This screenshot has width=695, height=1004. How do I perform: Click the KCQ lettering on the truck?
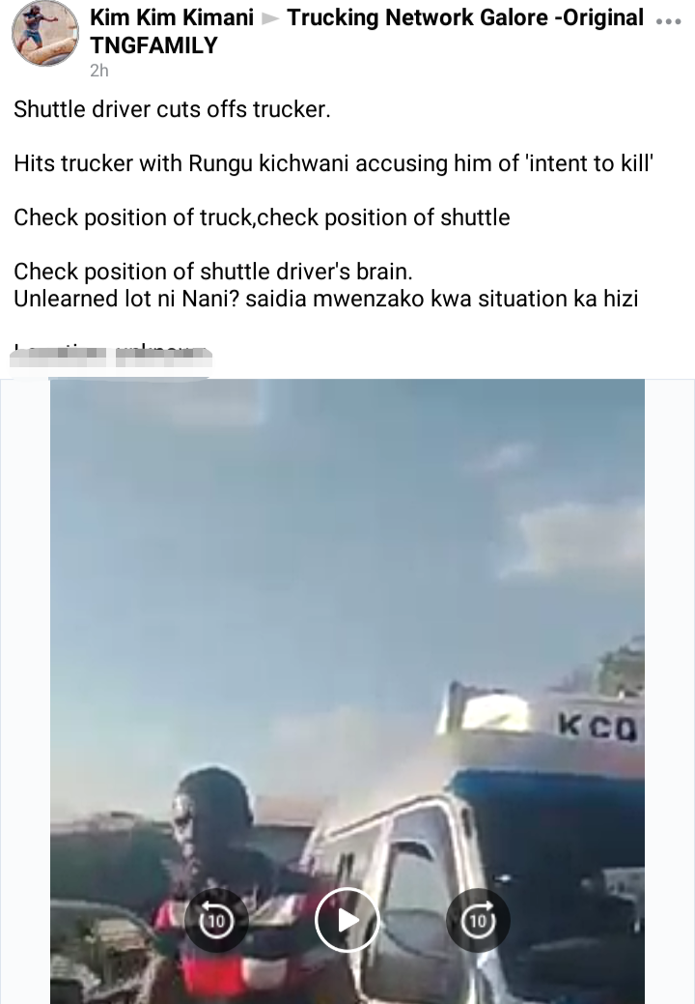coord(598,726)
